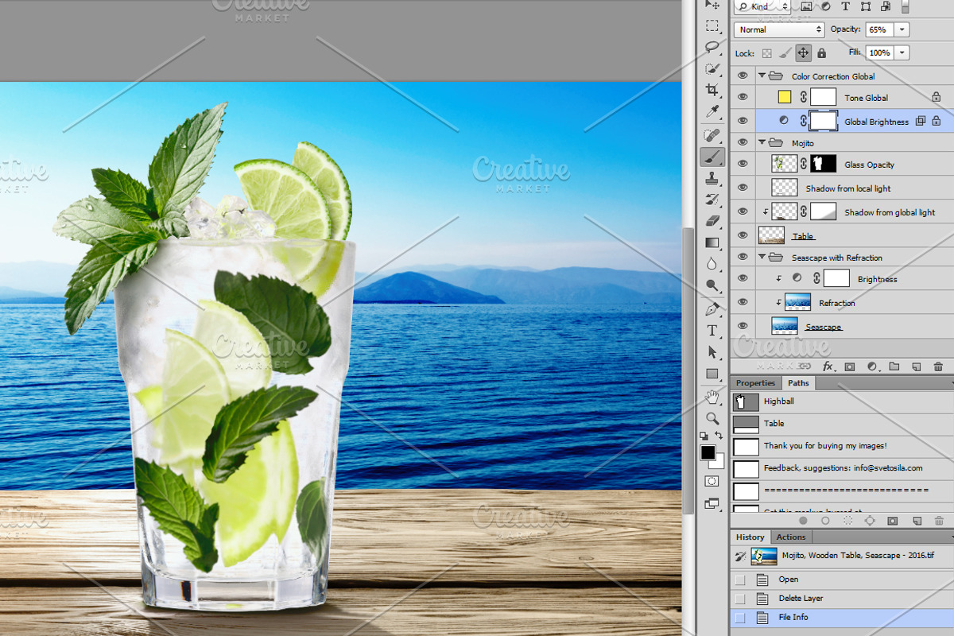
Task: Hide the Refraction layer
Action: [x=743, y=302]
